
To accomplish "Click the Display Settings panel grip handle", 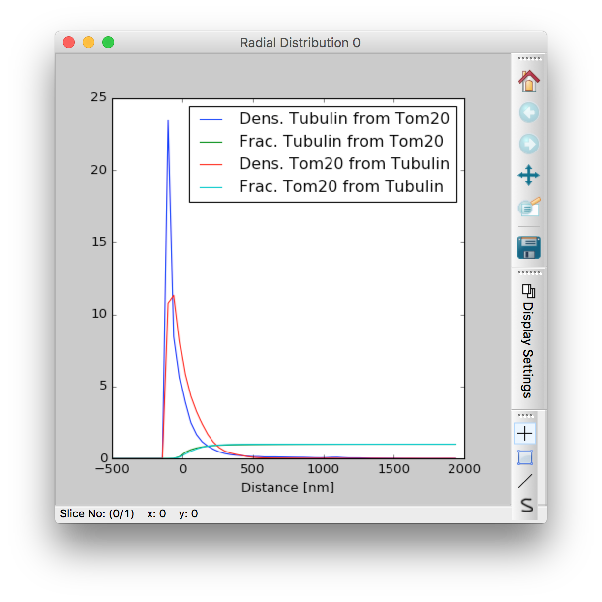I will 529,273.
